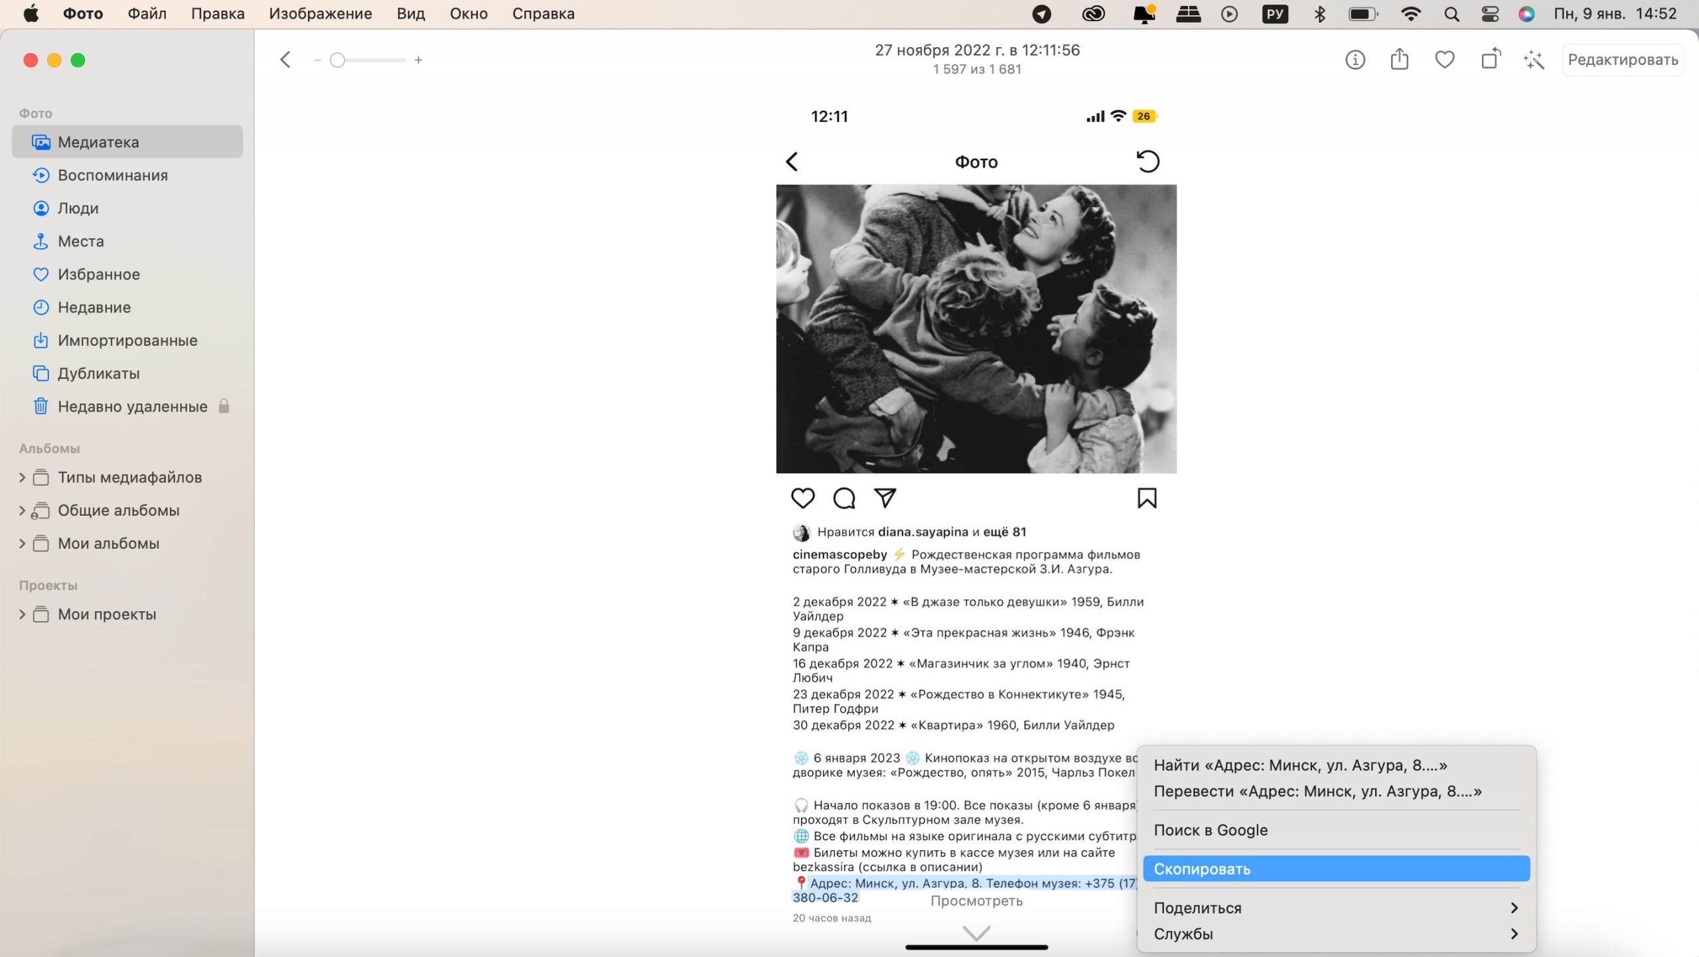Click Bluetooth menu bar icon
Image resolution: width=1699 pixels, height=957 pixels.
click(1320, 14)
